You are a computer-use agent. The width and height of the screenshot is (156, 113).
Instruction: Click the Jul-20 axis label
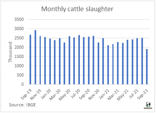point(75,94)
